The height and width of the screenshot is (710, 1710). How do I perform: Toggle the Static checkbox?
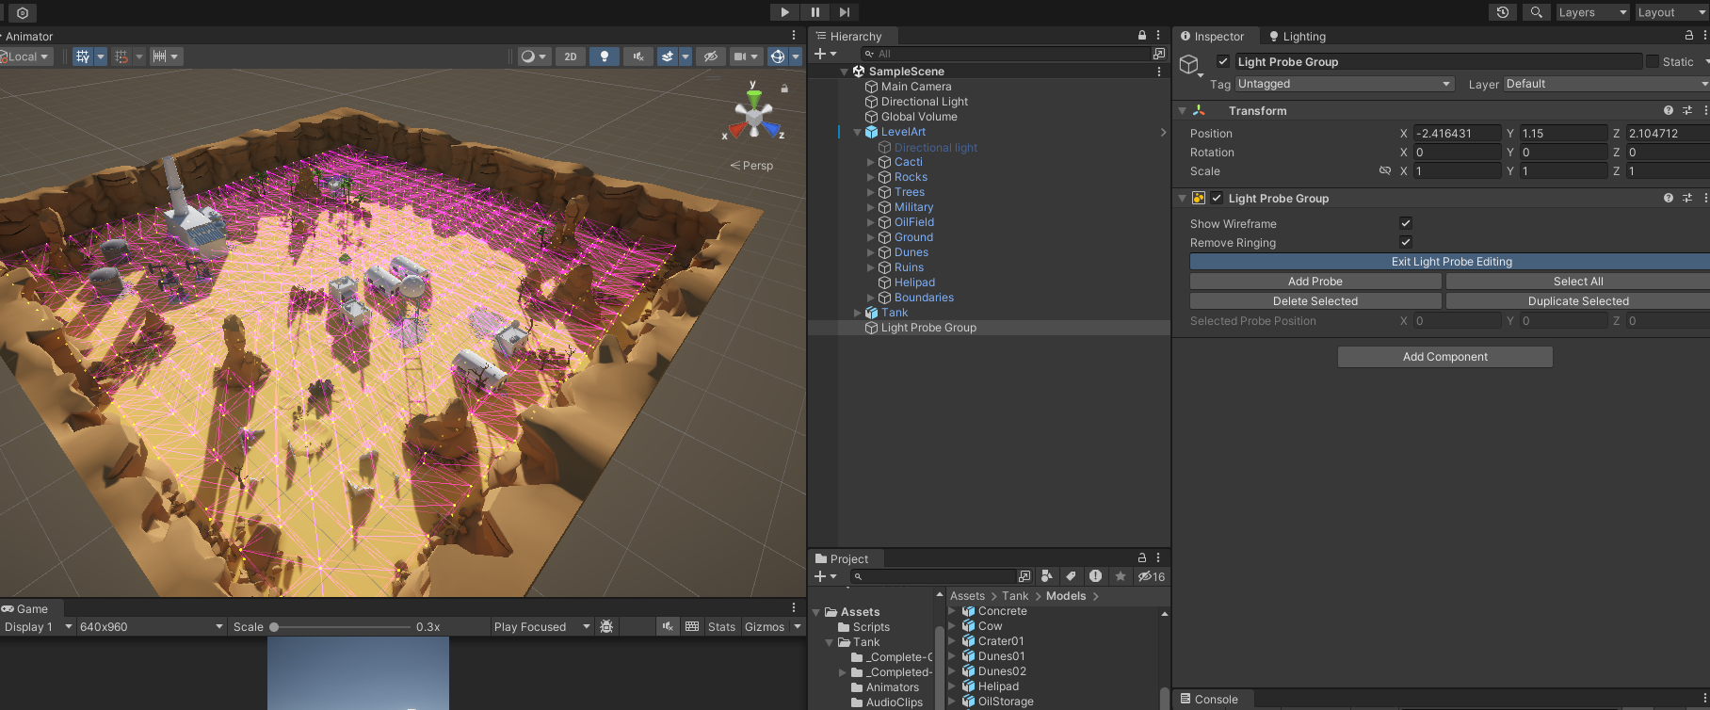coord(1653,61)
